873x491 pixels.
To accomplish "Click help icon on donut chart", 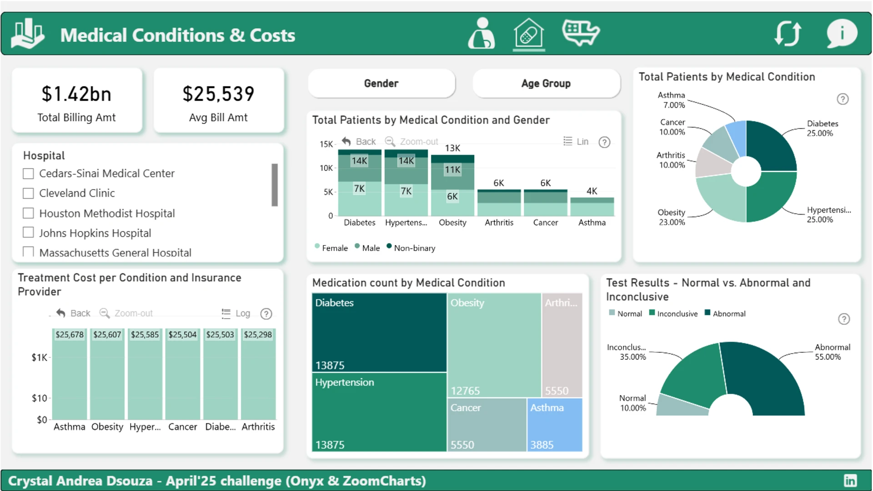I will pos(843,99).
